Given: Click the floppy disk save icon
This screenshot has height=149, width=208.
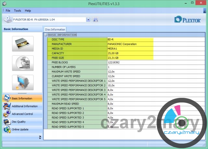Looking at the screenshot, I should [x=95, y=19].
